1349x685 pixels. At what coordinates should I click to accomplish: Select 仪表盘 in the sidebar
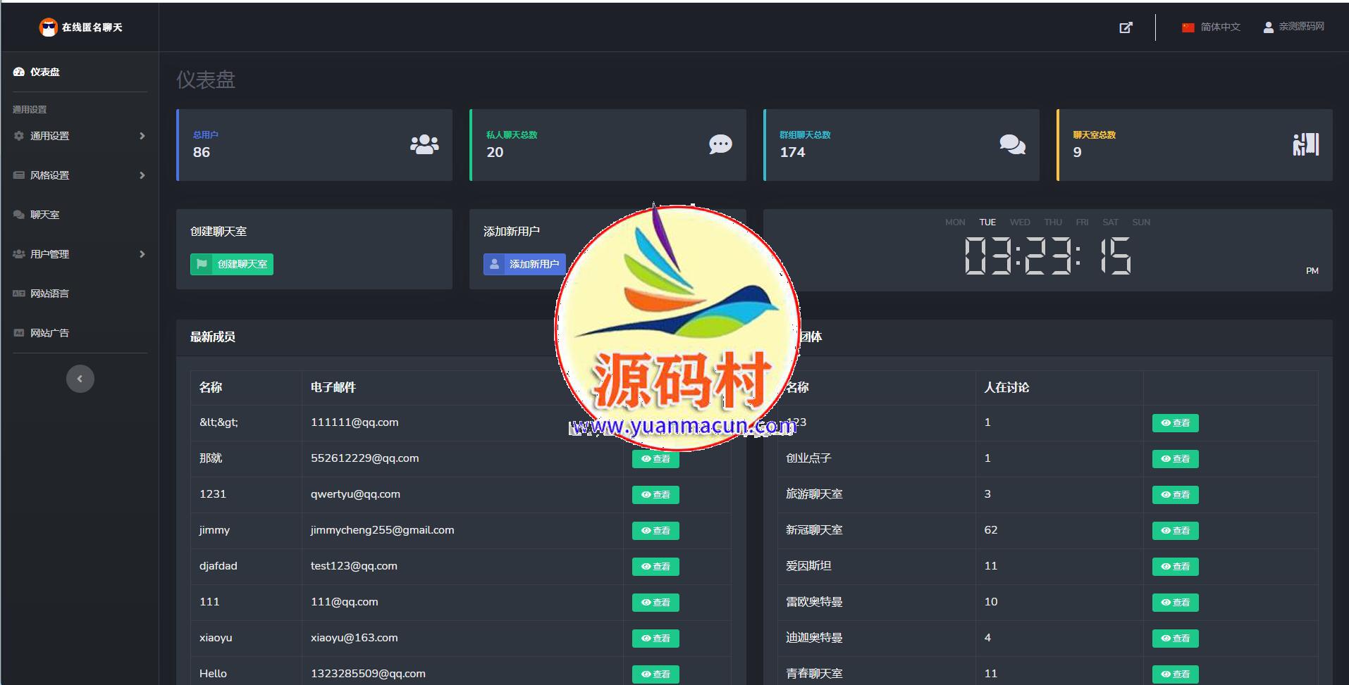click(x=45, y=72)
